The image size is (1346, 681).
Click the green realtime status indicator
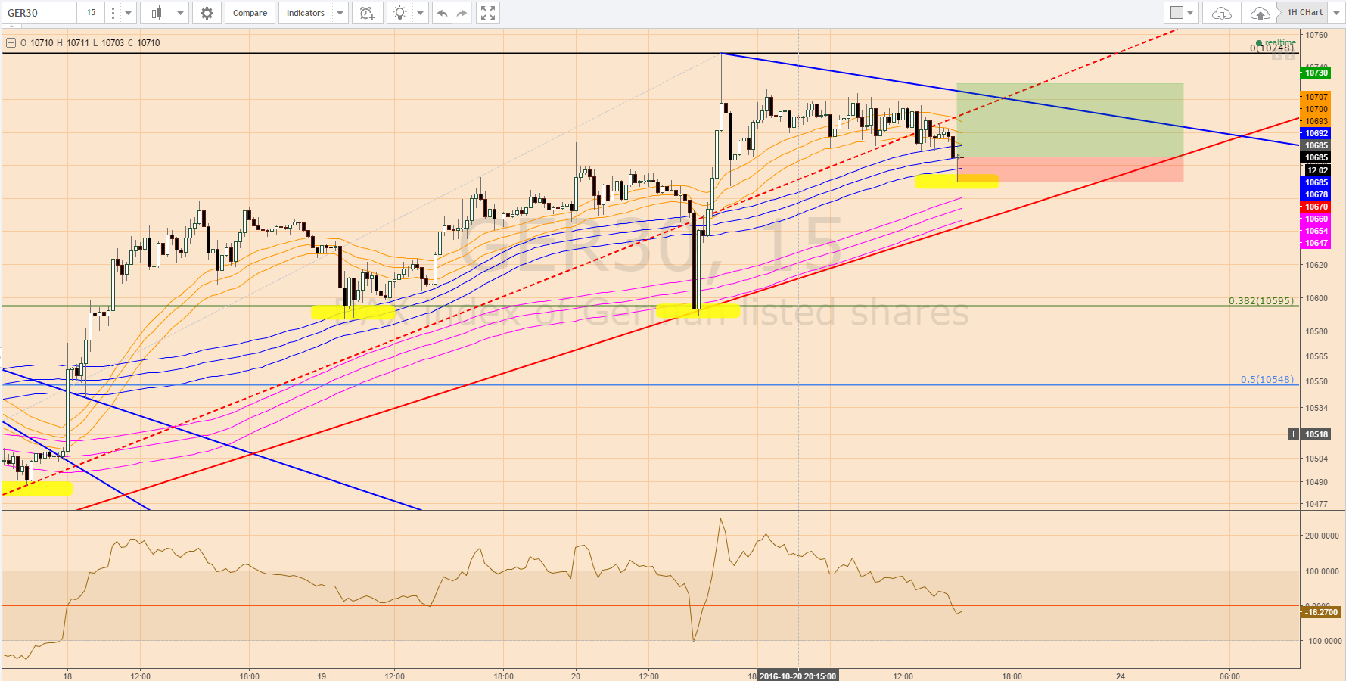click(x=1259, y=43)
